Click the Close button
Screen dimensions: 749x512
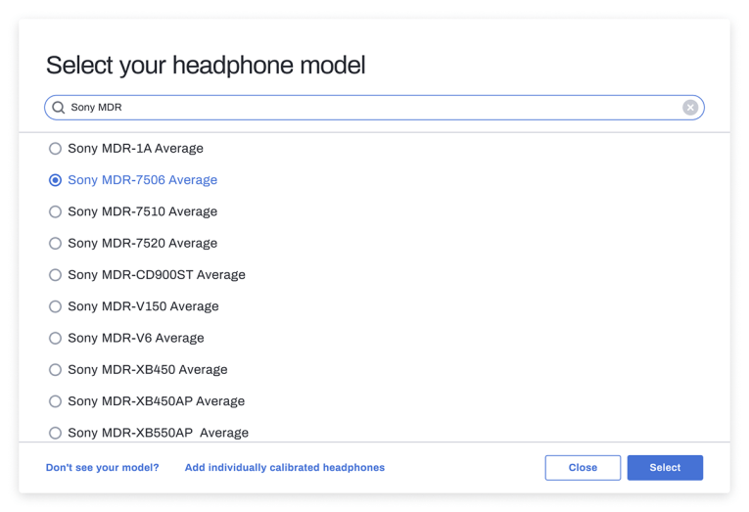(583, 468)
